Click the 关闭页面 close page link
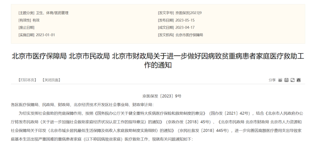The height and width of the screenshot is (144, 311). click(x=51, y=80)
